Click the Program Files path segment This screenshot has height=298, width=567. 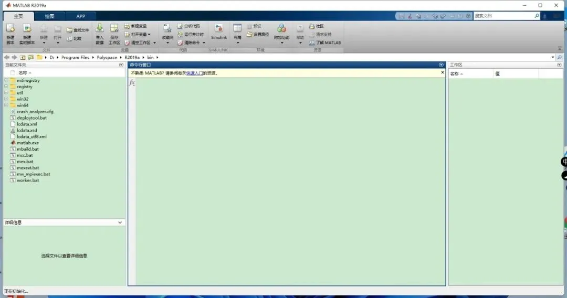click(75, 57)
